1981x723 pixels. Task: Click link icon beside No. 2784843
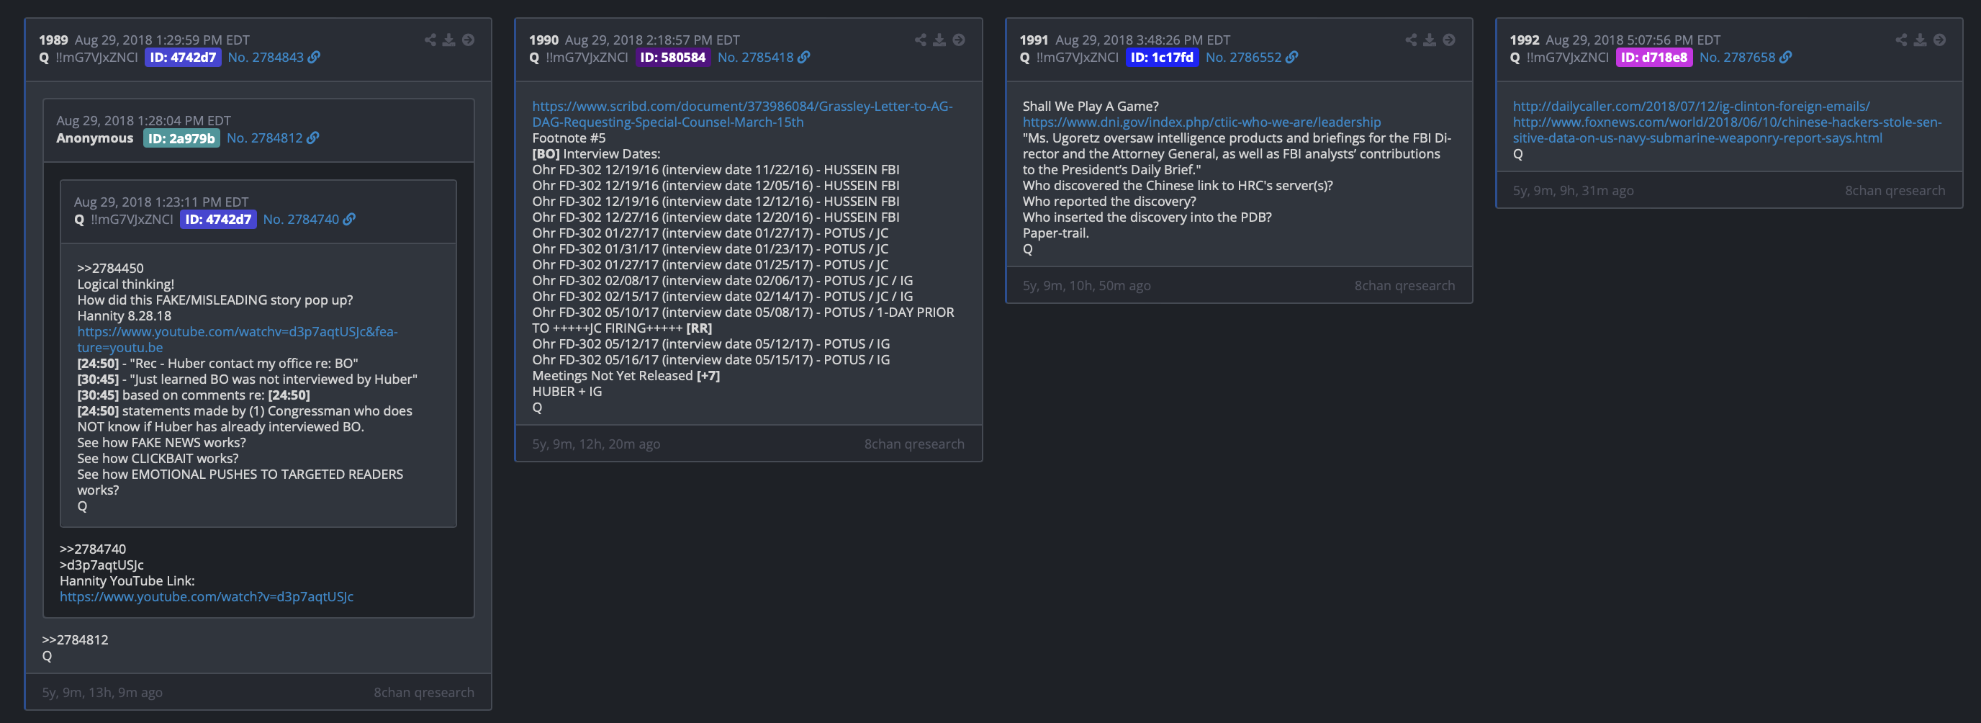click(x=314, y=57)
